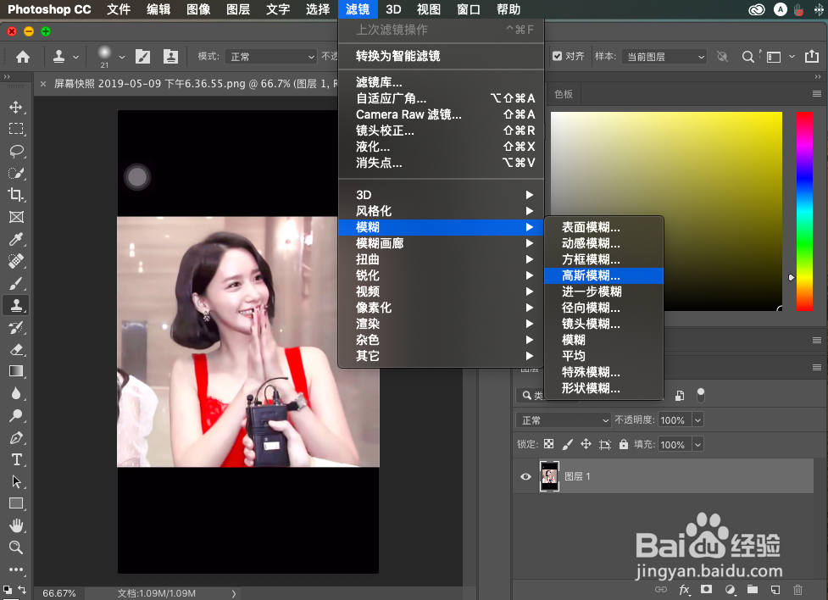Viewport: 828px width, 600px height.
Task: Delete layer with trash icon
Action: tap(797, 590)
